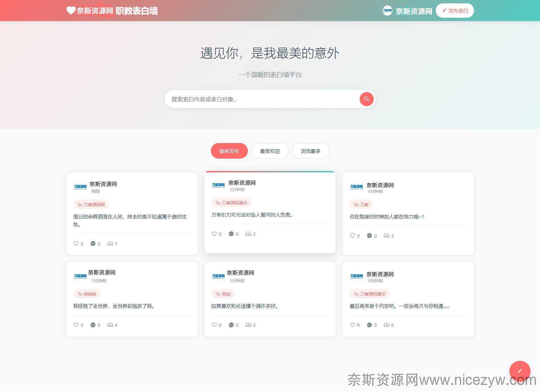Switch to the 最受欢迎 tab
Viewport: 540px width, 391px height.
[x=270, y=151]
